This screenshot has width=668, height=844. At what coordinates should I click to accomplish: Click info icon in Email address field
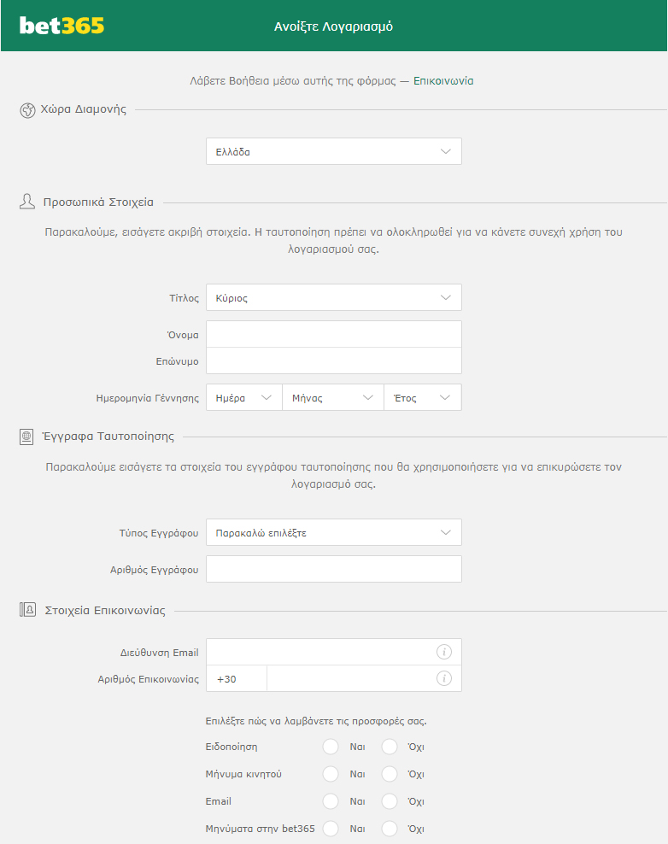443,652
